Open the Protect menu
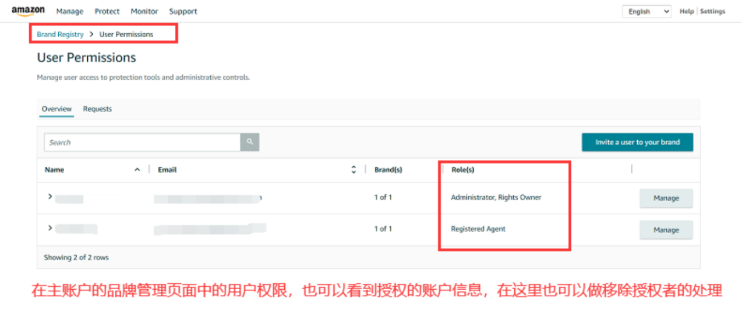 (107, 12)
